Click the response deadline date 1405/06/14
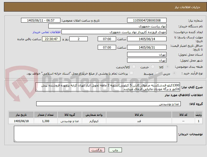Viewport: 207px width, 157px height. click(147, 39)
